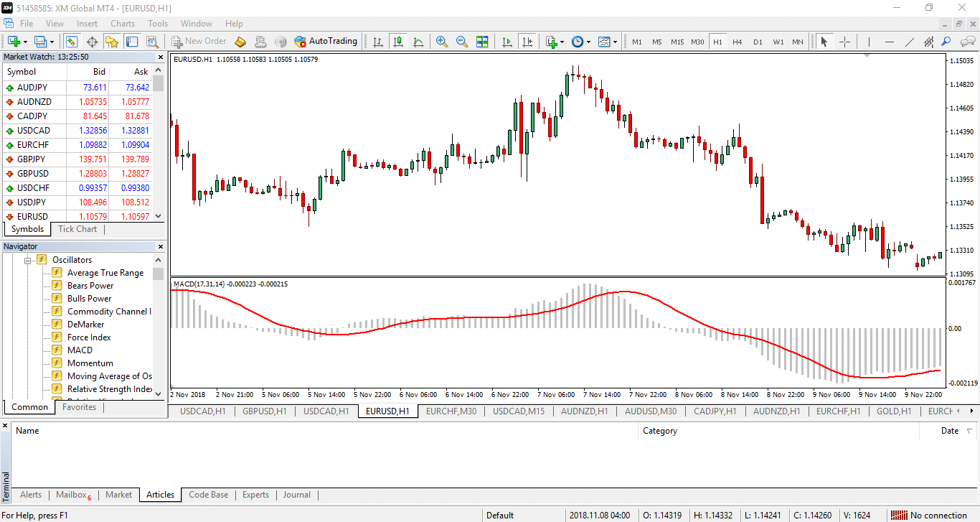Switch to Tick Chart tab in Market Watch

(77, 229)
